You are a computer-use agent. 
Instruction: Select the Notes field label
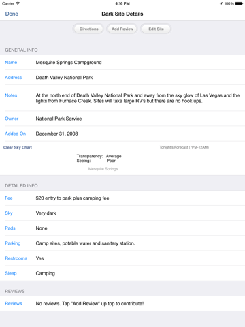(11, 95)
